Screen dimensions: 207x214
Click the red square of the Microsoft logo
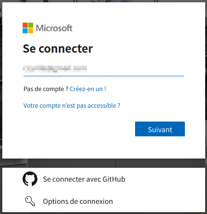pyautogui.click(x=25, y=25)
